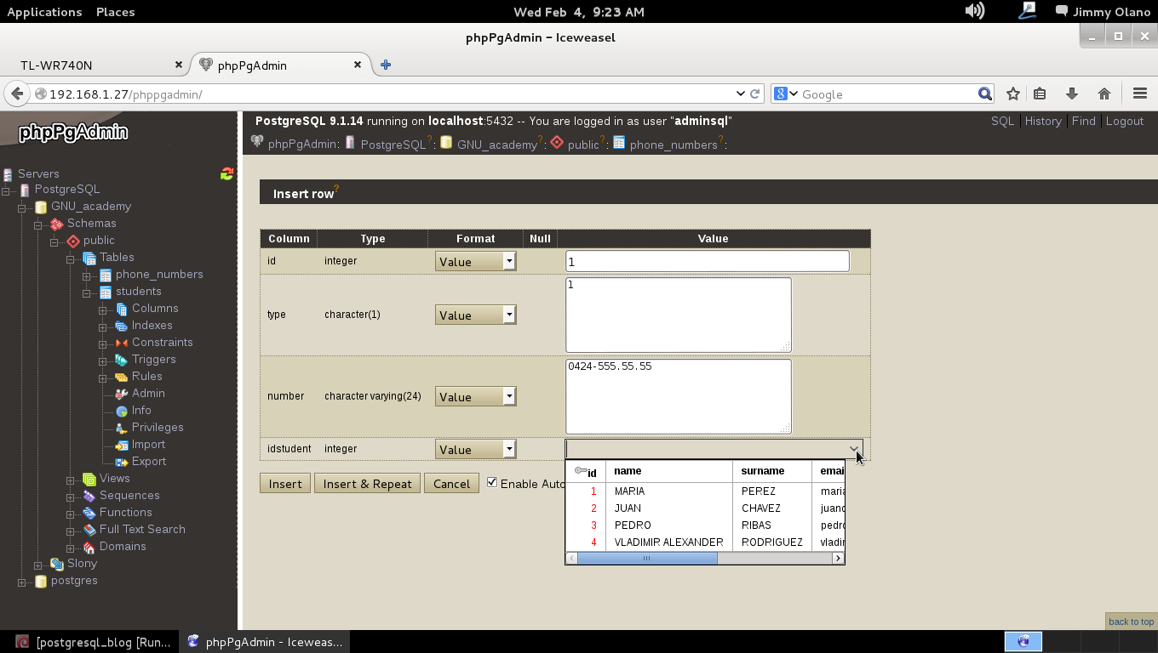Click the Logout link
This screenshot has height=653, width=1158.
tap(1124, 121)
